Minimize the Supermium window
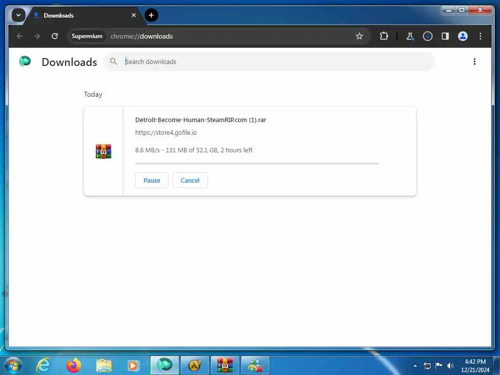This screenshot has width=500, height=375. pos(448,10)
